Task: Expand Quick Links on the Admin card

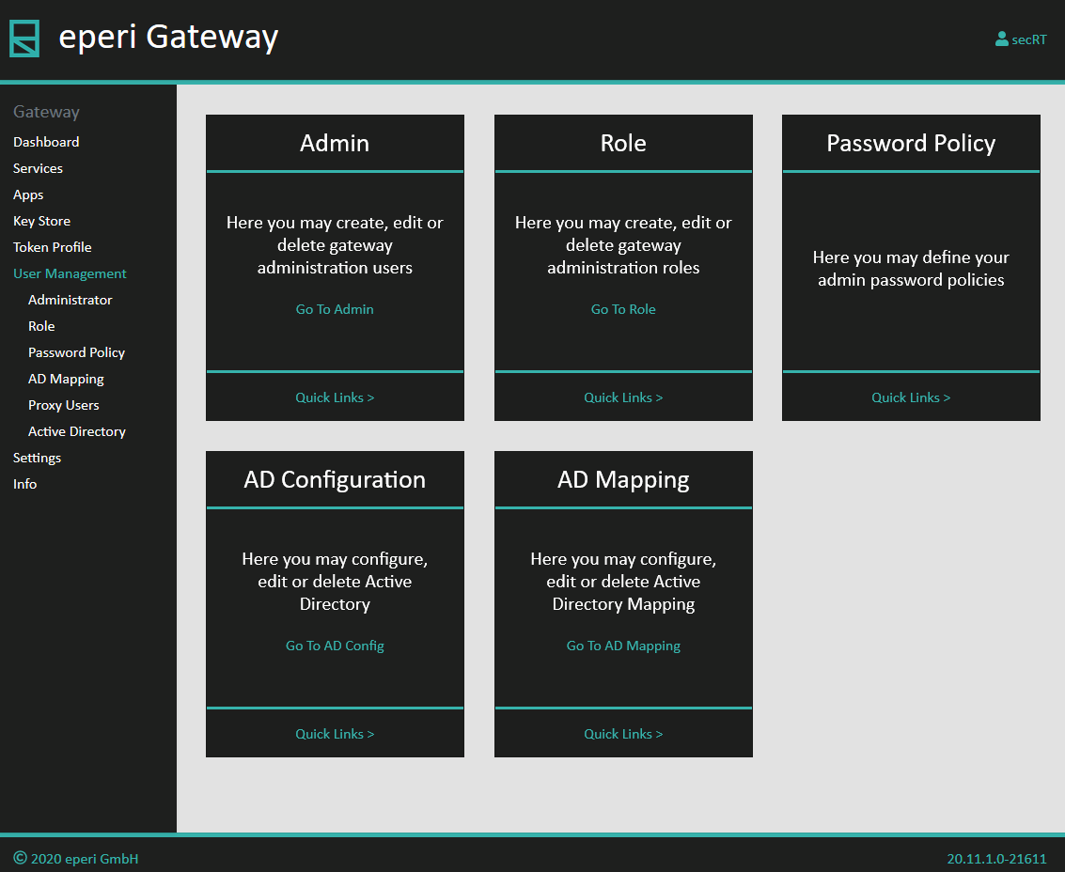Action: point(335,397)
